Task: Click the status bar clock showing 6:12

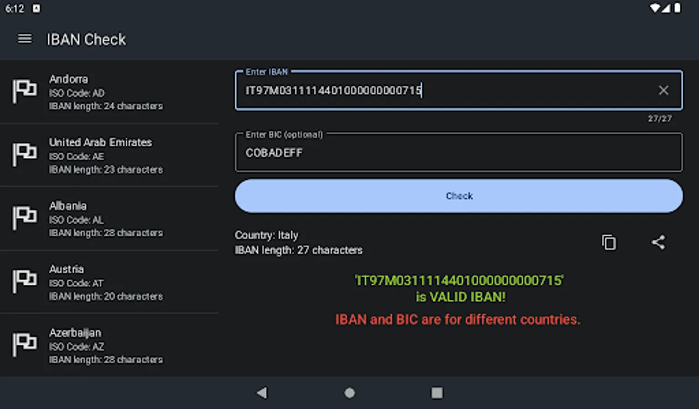Action: (x=14, y=9)
